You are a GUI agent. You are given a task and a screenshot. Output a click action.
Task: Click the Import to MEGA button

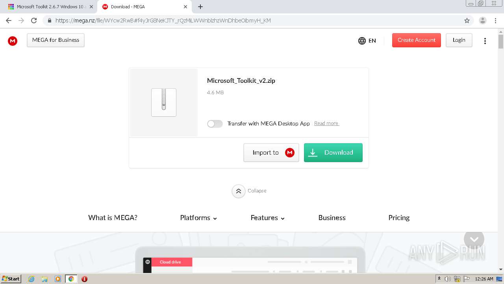(271, 153)
